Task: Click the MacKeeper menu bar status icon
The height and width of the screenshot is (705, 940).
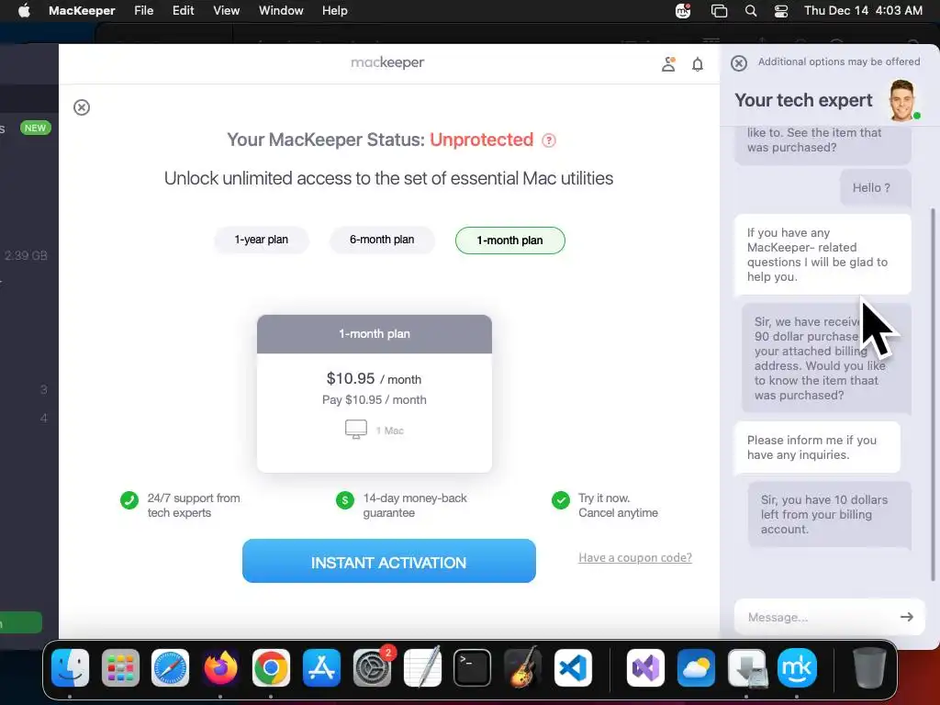Action: coord(683,11)
